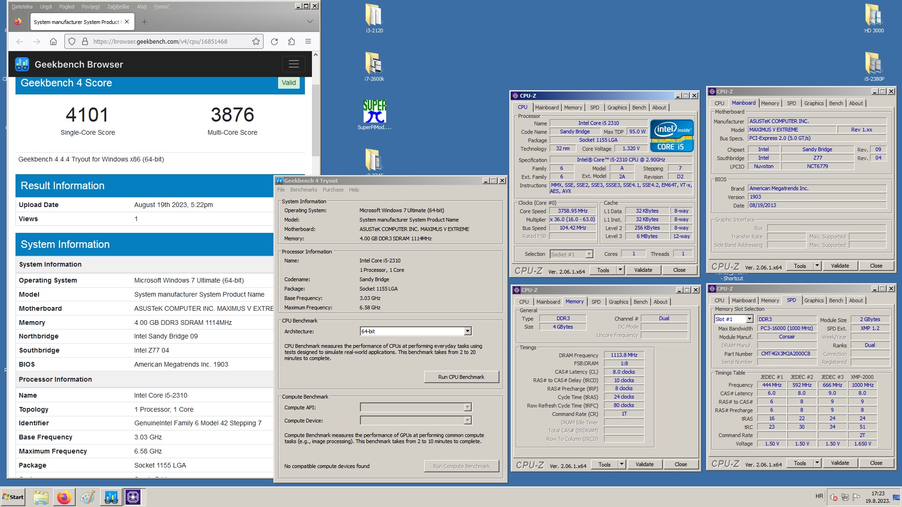This screenshot has width=902, height=507.
Task: Click the Action Center flag tray icon
Action: click(x=856, y=497)
